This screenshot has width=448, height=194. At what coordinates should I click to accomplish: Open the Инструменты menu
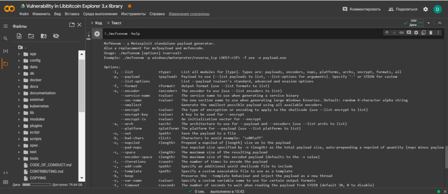pos(133,14)
